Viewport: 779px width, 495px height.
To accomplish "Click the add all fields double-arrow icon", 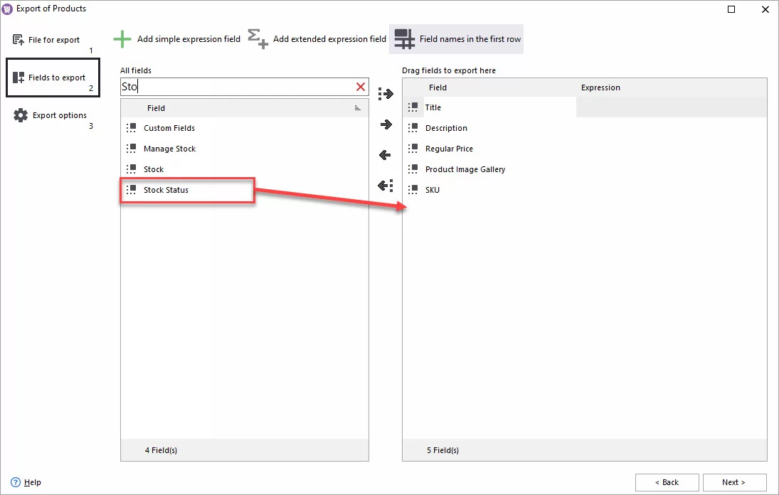I will [386, 94].
